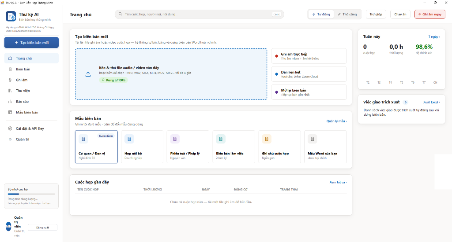The image size is (452, 242).
Task: Click the Trang chủ home icon in sidebar
Action: click(x=10, y=59)
